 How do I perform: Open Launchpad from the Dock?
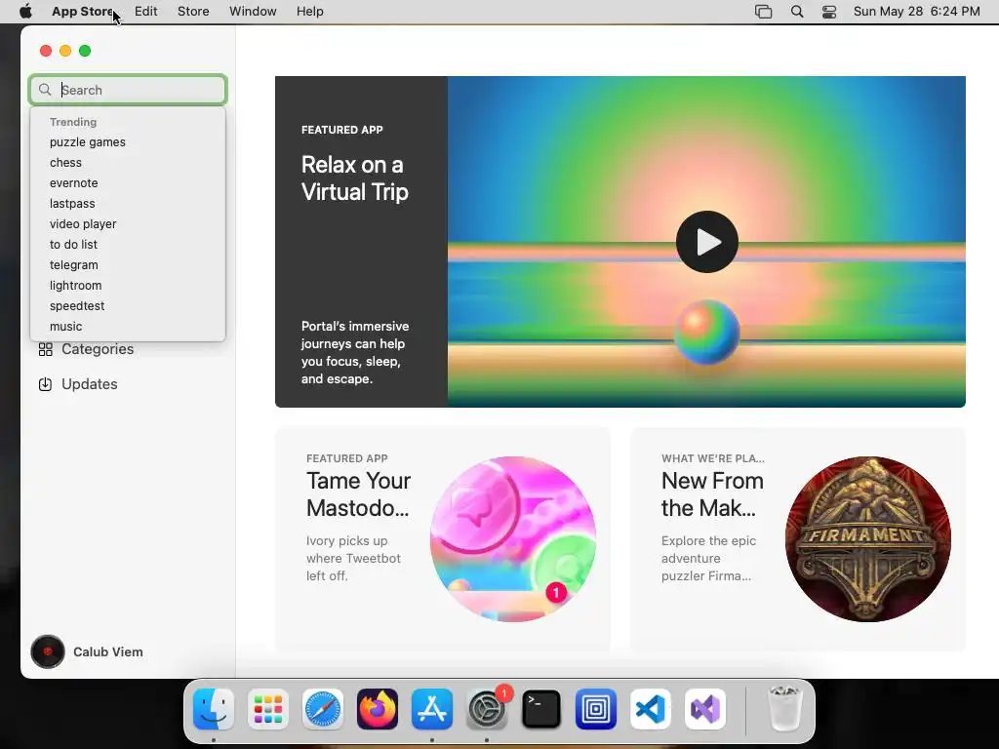pos(268,709)
